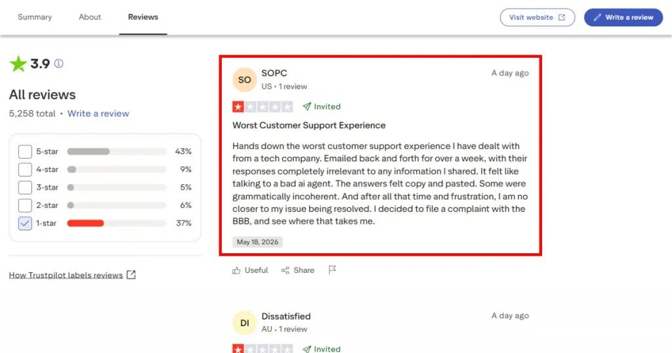The height and width of the screenshot is (353, 672).
Task: Click the May 18, 2026 date tag
Action: pyautogui.click(x=257, y=242)
